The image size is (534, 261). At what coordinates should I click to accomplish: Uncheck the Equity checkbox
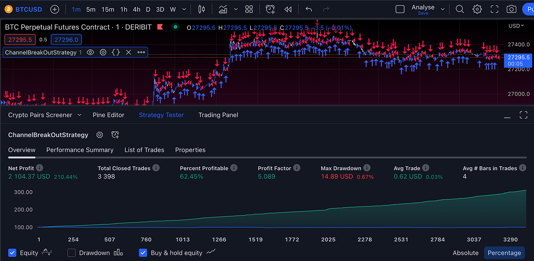(12, 253)
